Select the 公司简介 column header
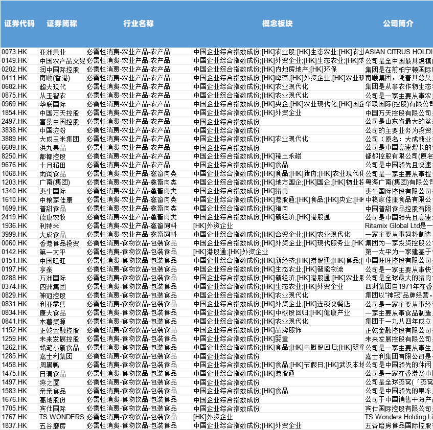Viewport: 433px width, 430px height. point(398,24)
